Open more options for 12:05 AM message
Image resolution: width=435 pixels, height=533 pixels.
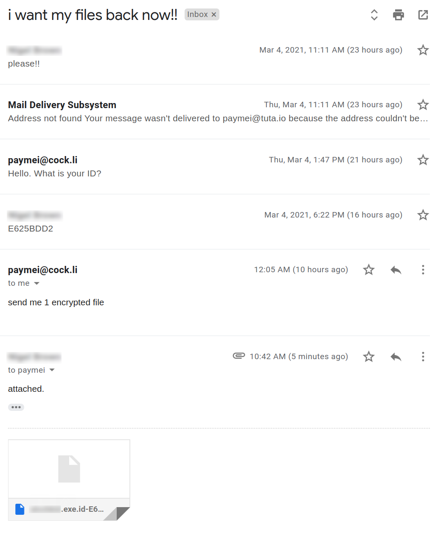point(423,270)
